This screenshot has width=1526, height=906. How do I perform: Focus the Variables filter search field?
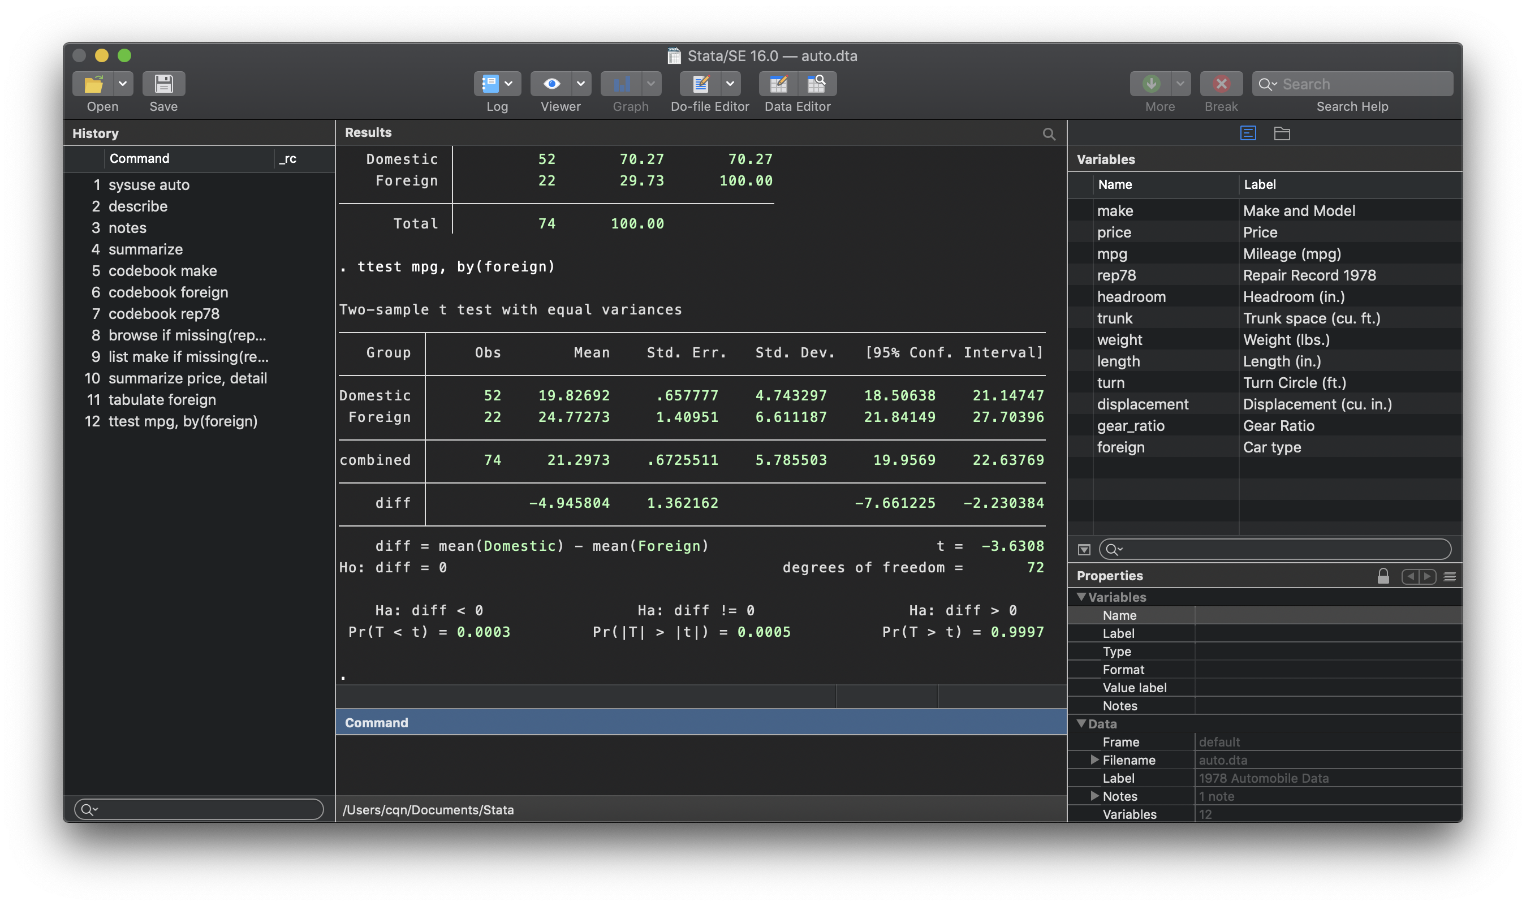pyautogui.click(x=1275, y=549)
